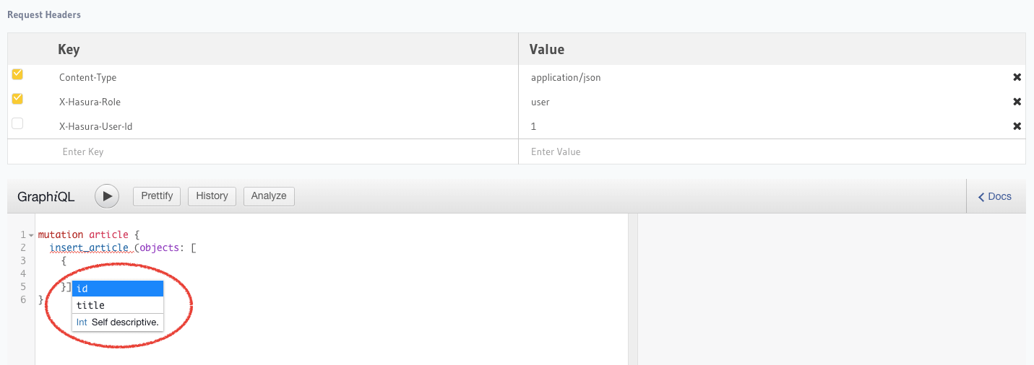Choose 'title' in the autocomplete list

point(117,305)
